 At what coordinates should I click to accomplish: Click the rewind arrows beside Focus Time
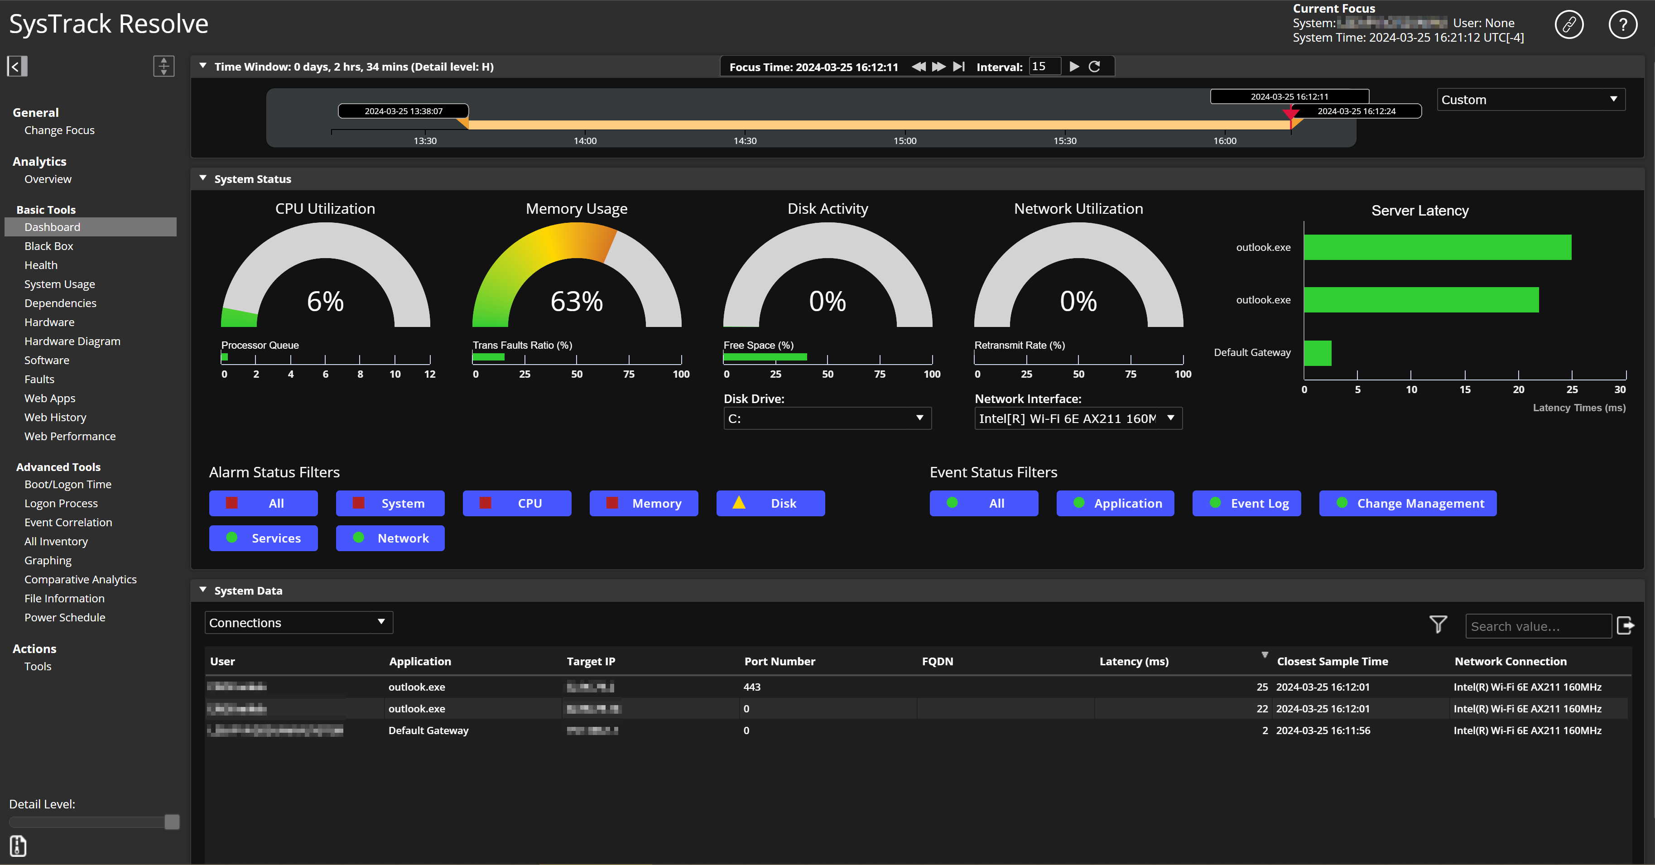918,66
